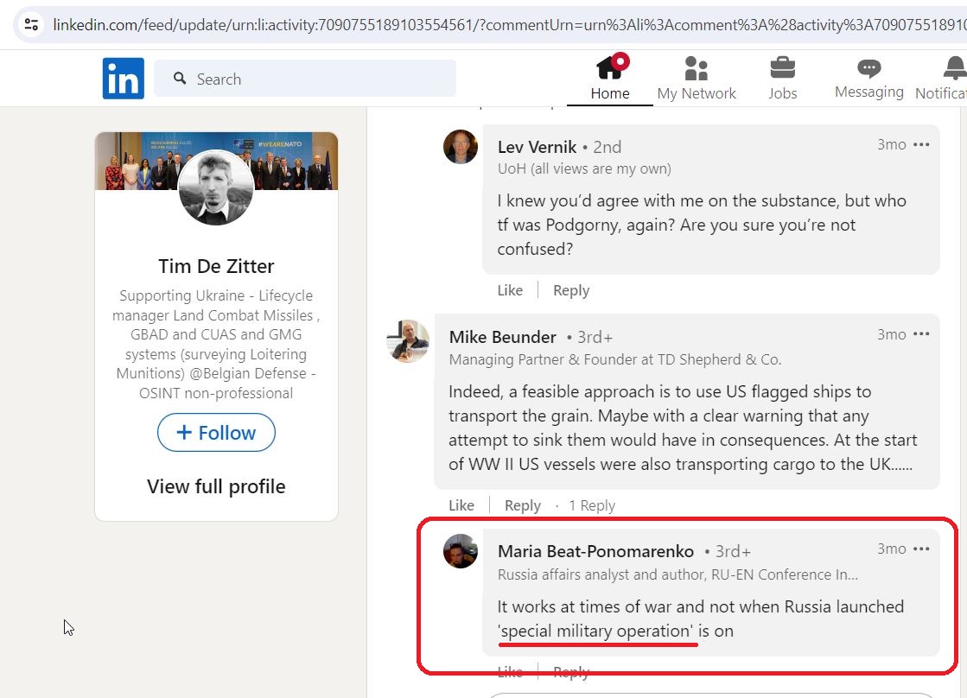Click into the LinkedIn Search field
Screen dimensions: 967x698
pyautogui.click(x=305, y=79)
